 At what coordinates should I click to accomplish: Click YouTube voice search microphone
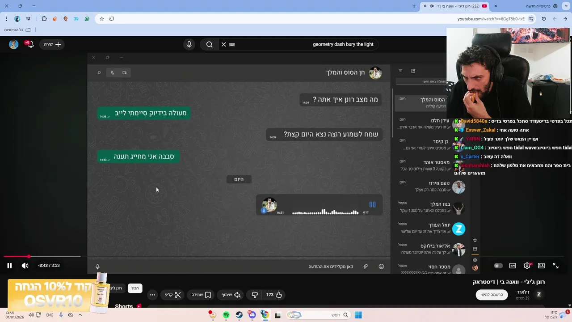189,44
